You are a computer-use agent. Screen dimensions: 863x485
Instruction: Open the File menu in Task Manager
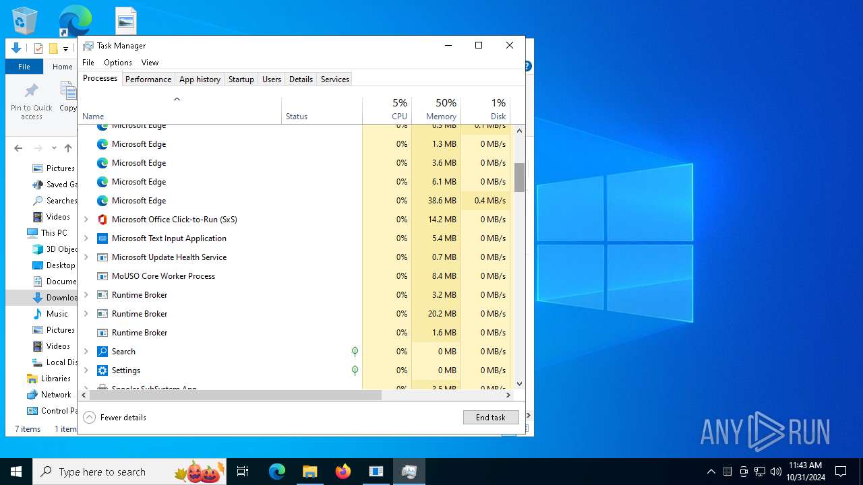click(x=88, y=63)
